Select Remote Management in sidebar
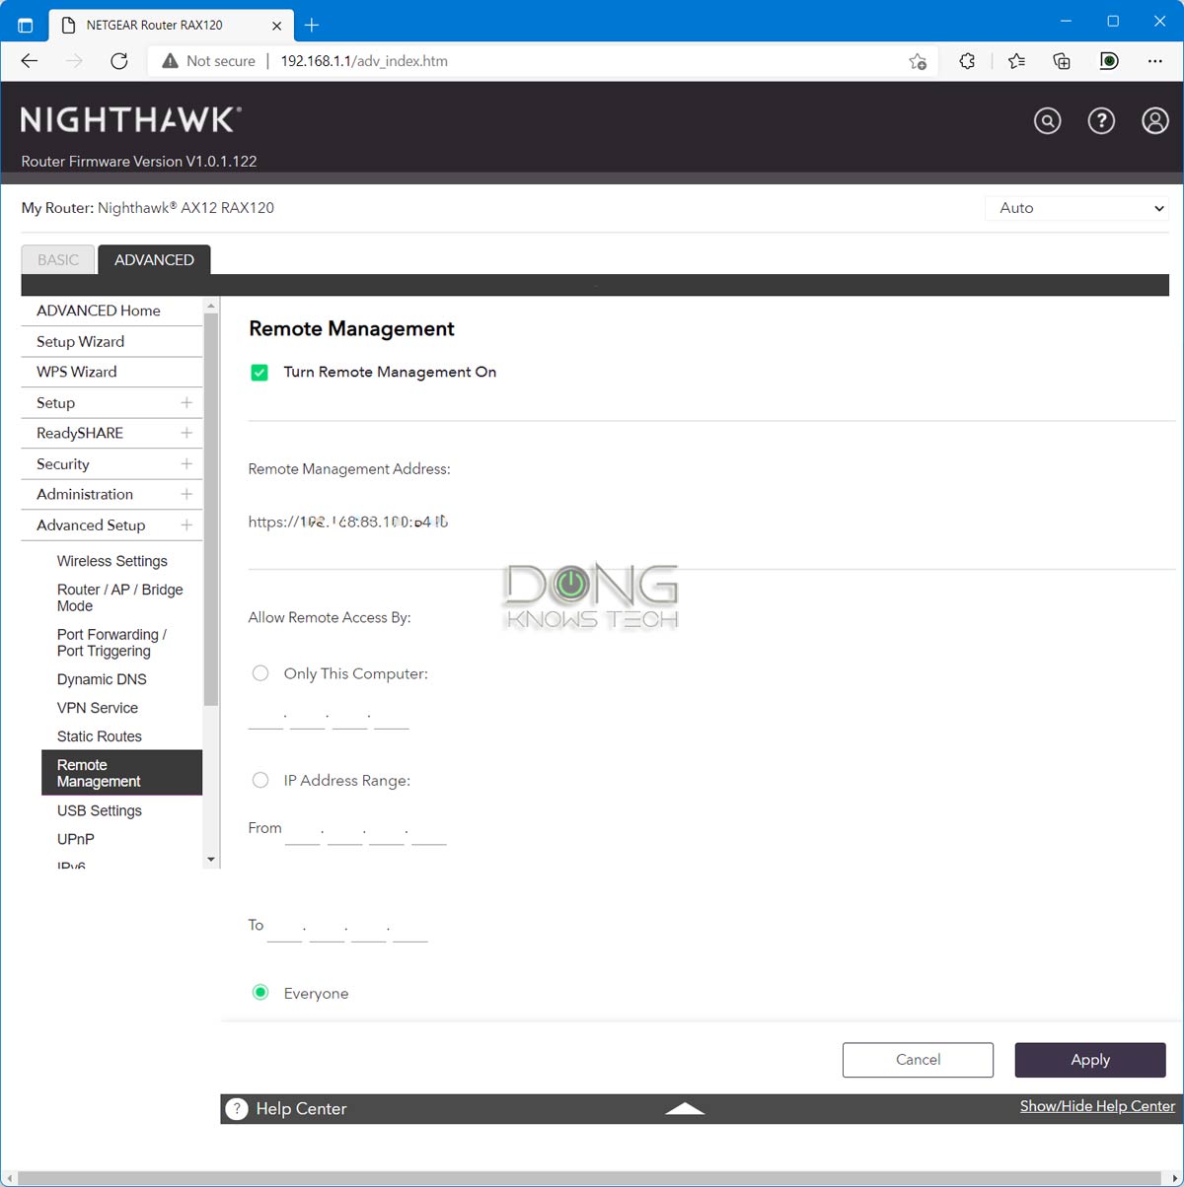The image size is (1184, 1187). (x=121, y=773)
